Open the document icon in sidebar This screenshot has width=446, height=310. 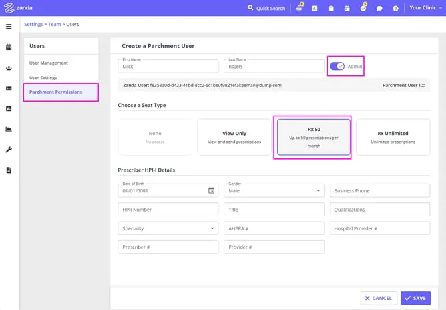pos(9,170)
